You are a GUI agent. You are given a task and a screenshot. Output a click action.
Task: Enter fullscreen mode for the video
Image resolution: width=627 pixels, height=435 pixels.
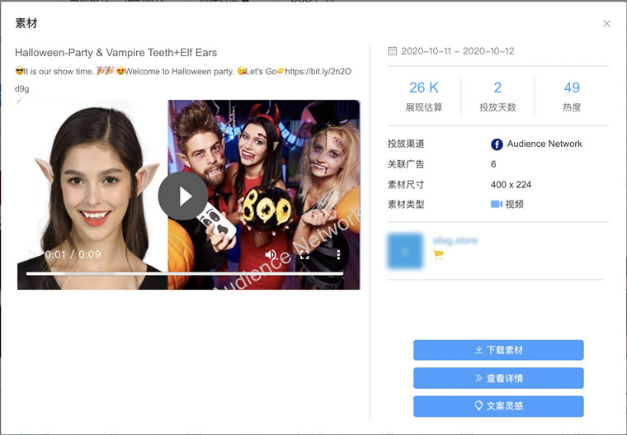[x=304, y=254]
